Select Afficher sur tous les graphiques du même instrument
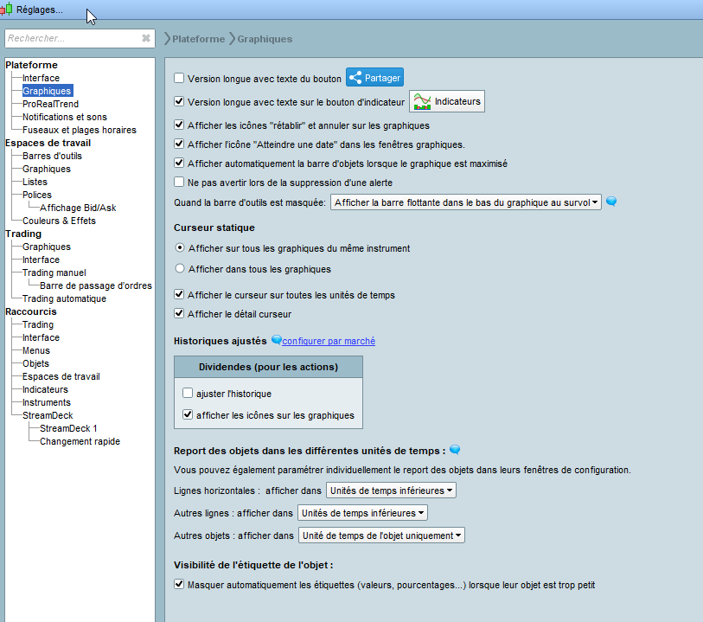This screenshot has height=622, width=703. pos(180,247)
